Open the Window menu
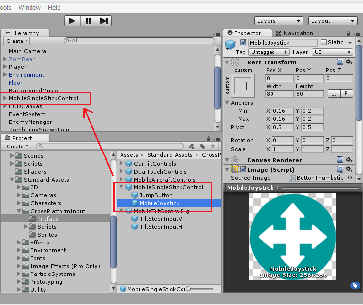The height and width of the screenshot is (305, 363). coord(30,7)
